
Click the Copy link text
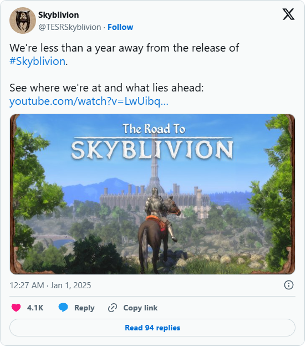(140, 308)
